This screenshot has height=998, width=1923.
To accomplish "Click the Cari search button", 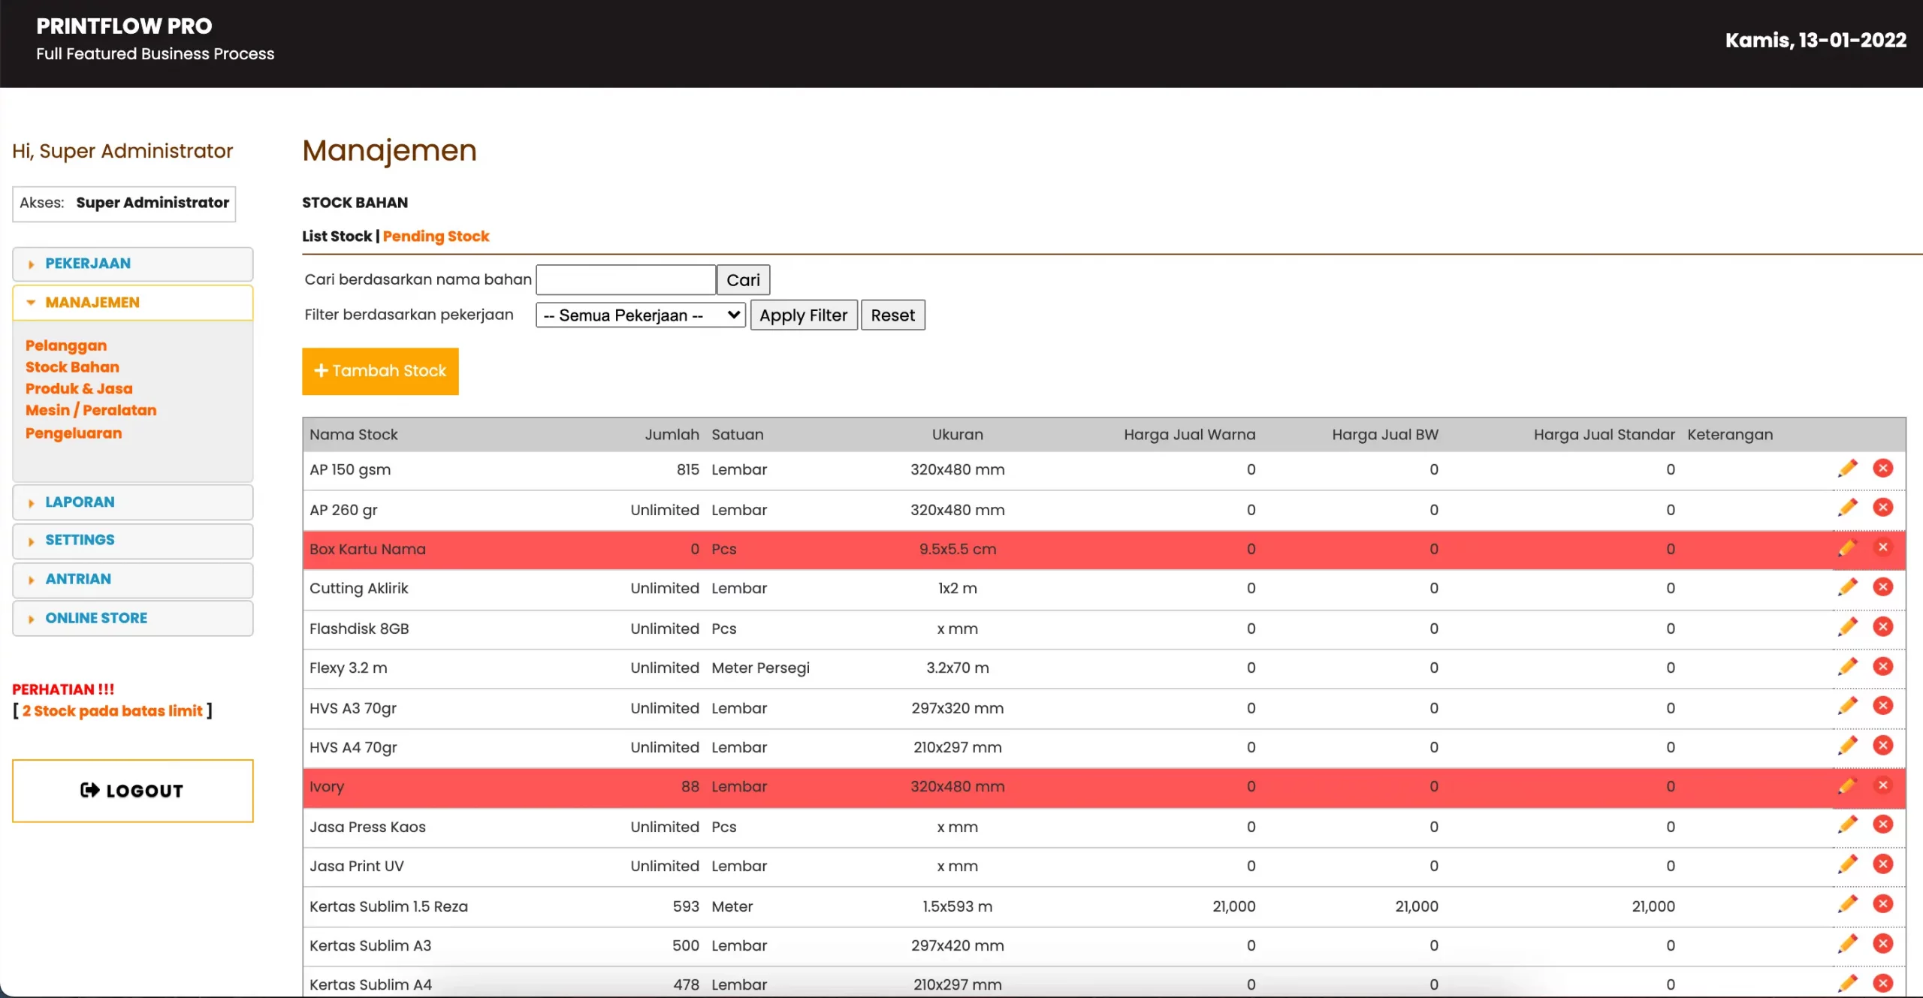I will [x=743, y=280].
